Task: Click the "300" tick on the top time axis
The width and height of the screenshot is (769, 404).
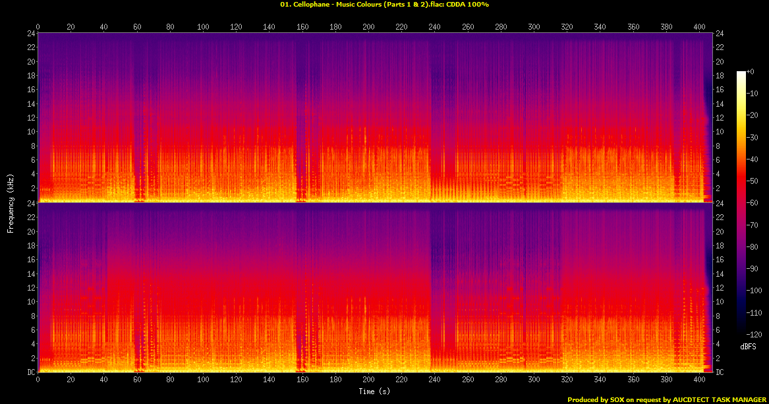Action: (x=534, y=27)
